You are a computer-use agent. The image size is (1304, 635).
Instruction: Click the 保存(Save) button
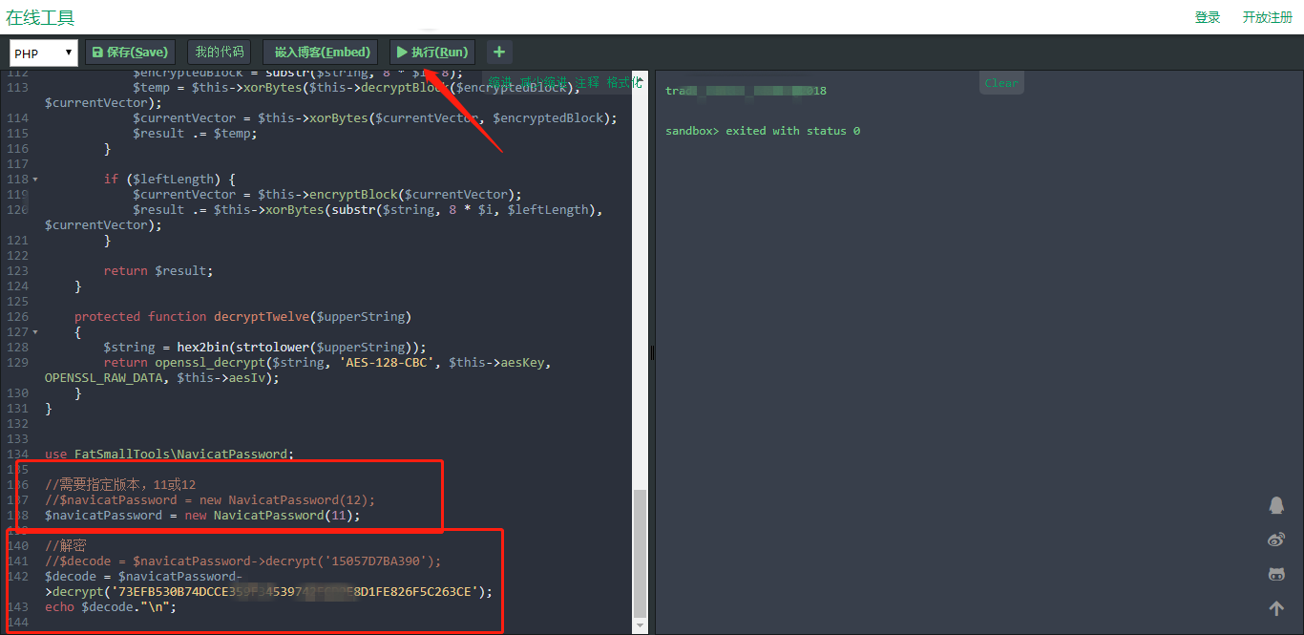pos(130,52)
